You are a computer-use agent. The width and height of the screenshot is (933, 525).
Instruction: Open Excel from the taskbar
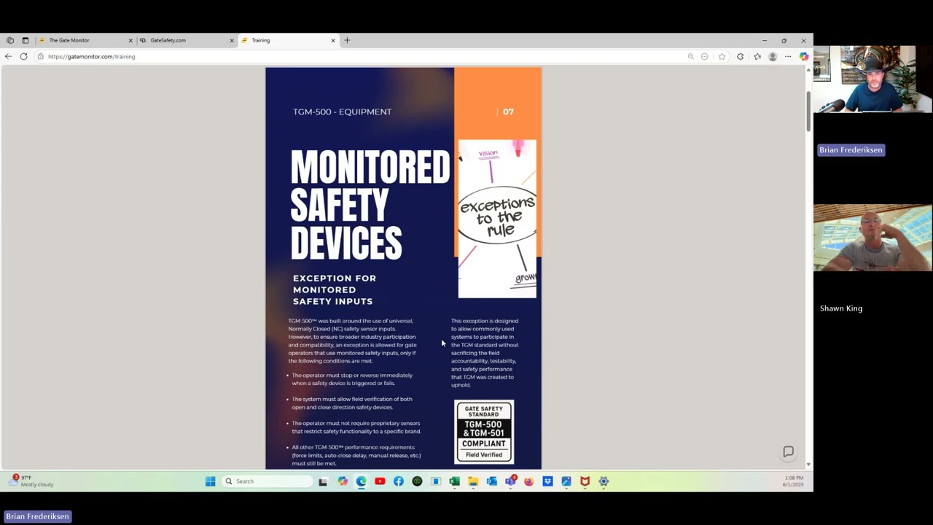tap(454, 481)
